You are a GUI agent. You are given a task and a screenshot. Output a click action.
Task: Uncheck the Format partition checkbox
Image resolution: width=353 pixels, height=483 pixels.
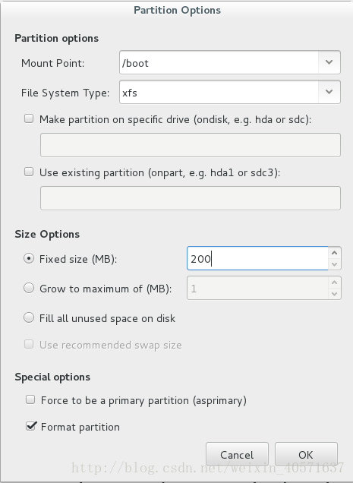31,426
